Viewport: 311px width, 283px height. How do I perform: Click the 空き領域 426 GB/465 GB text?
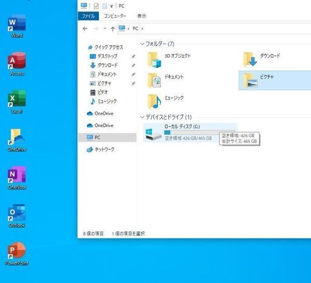tap(188, 138)
